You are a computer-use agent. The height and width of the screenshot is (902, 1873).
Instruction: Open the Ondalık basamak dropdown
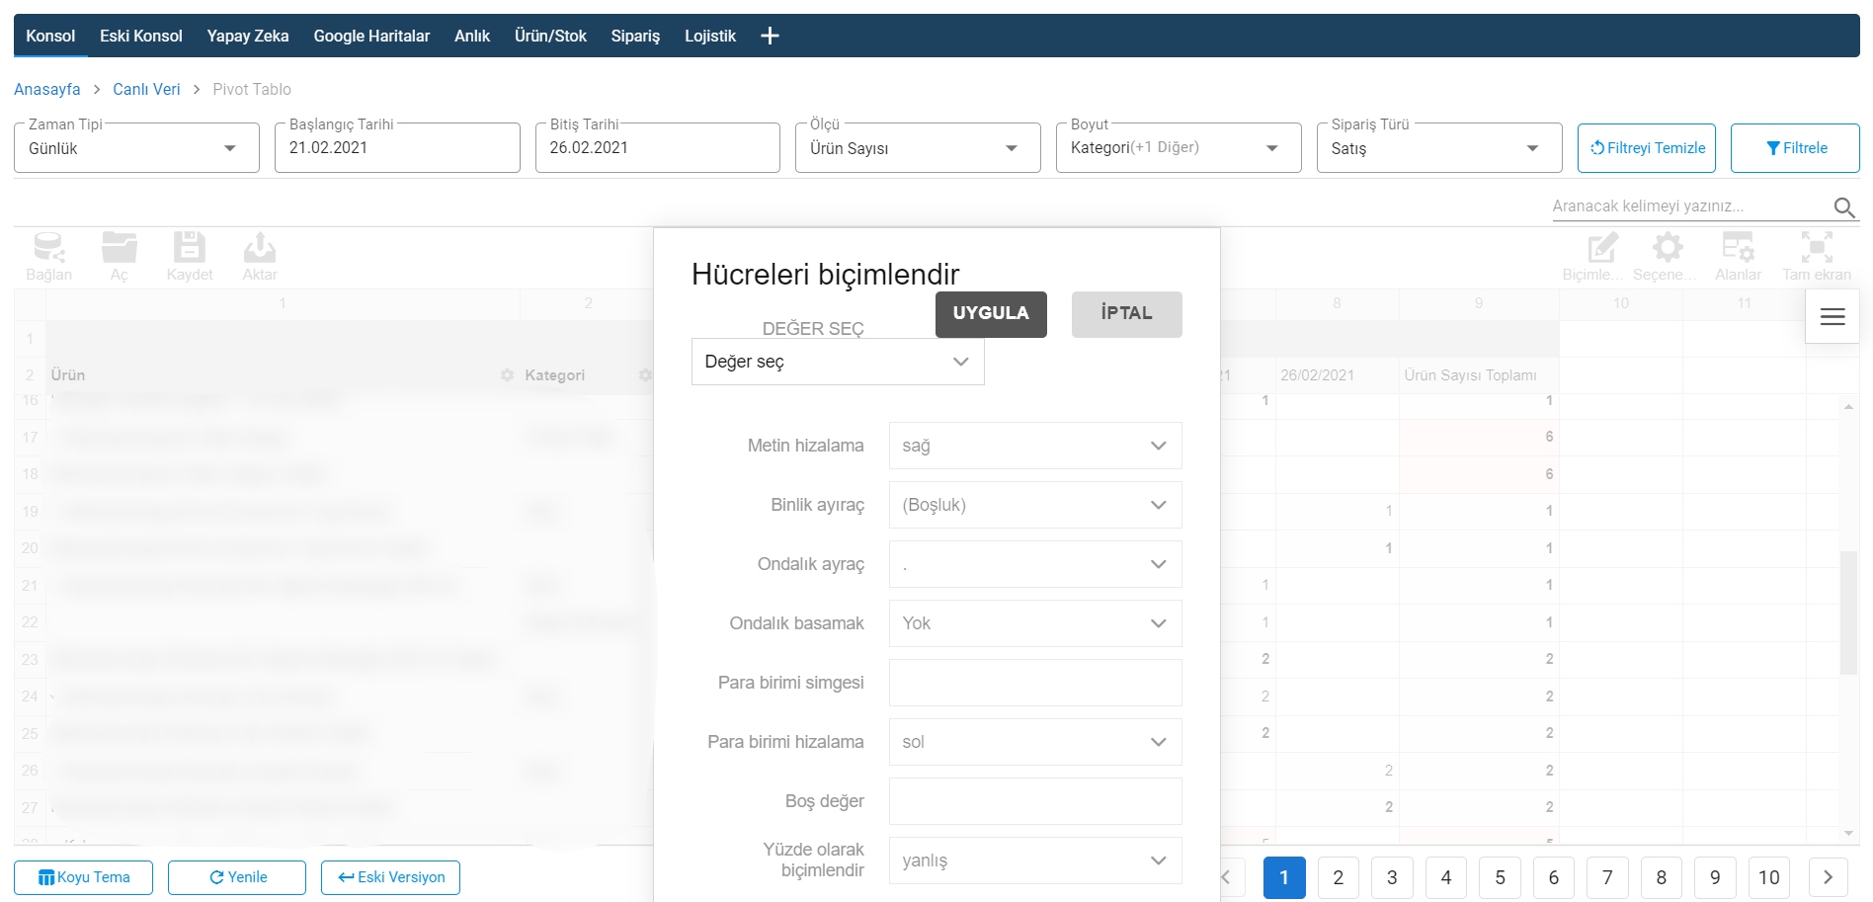pyautogui.click(x=1035, y=623)
